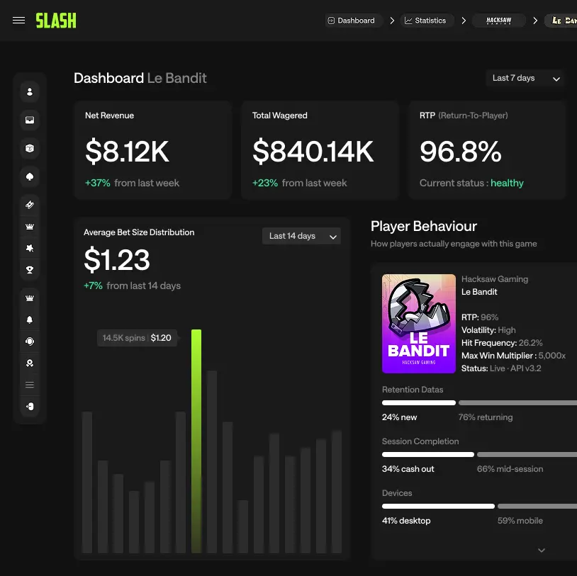Click the Average Bet Size Distribution title
Image resolution: width=577 pixels, height=576 pixels.
(x=139, y=232)
